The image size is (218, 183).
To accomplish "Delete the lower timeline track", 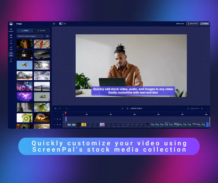I will click(x=60, y=125).
